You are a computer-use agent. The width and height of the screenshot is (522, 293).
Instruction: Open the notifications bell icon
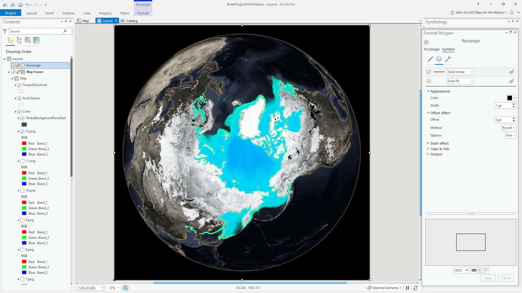[x=512, y=12]
